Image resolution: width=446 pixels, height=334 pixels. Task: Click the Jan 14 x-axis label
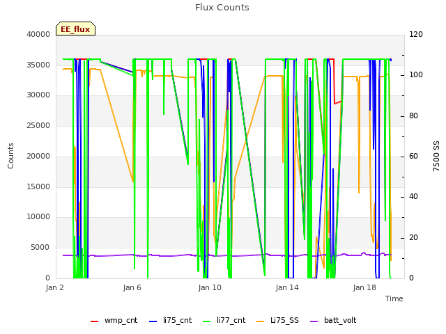click(x=287, y=287)
